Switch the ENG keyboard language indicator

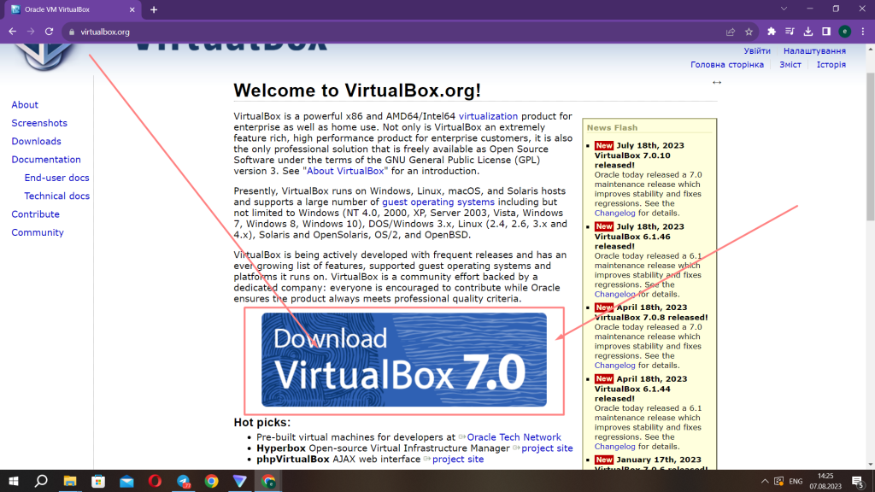click(796, 481)
